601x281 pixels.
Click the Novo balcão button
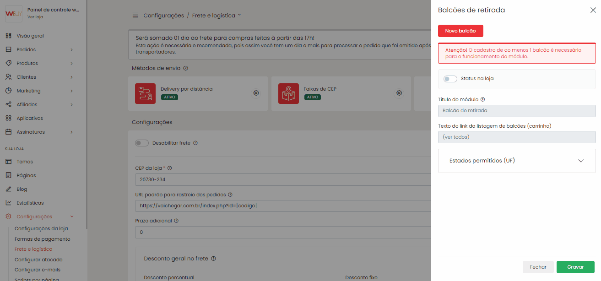point(460,31)
